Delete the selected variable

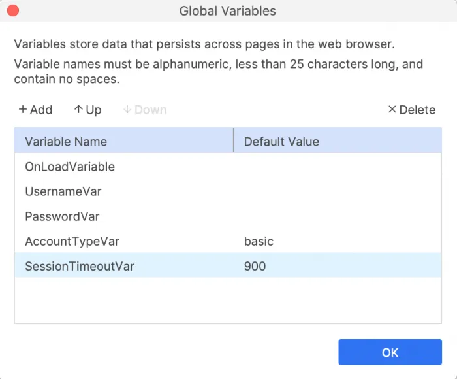click(411, 110)
